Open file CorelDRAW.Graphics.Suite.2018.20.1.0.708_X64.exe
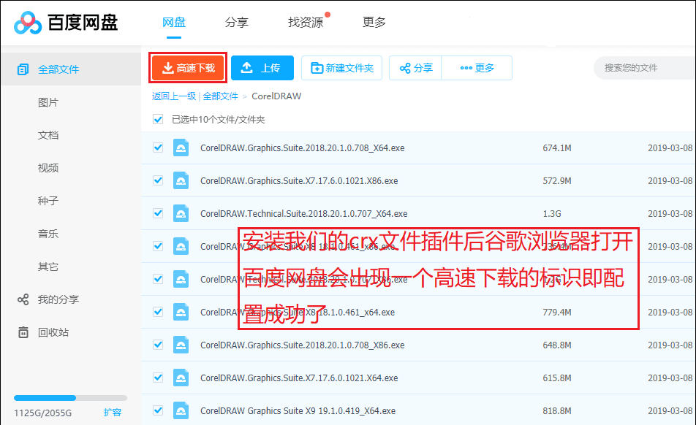 pos(302,148)
